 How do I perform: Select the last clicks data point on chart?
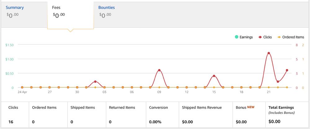click(x=287, y=70)
